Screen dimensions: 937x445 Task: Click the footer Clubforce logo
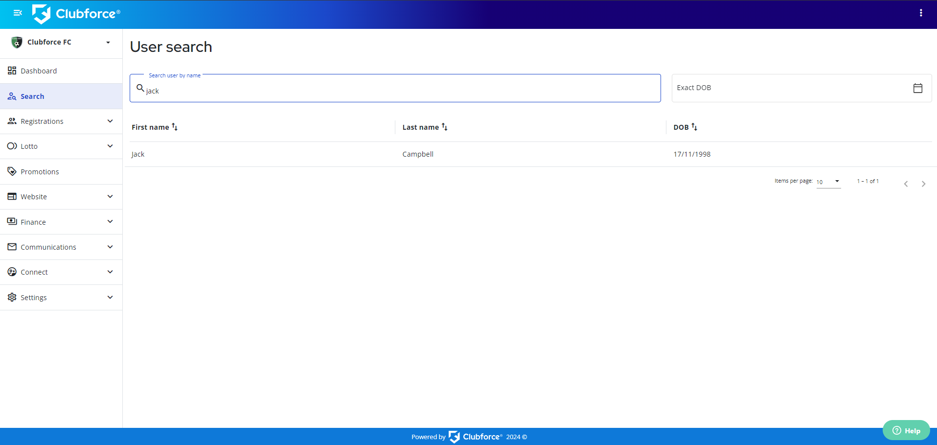(475, 437)
